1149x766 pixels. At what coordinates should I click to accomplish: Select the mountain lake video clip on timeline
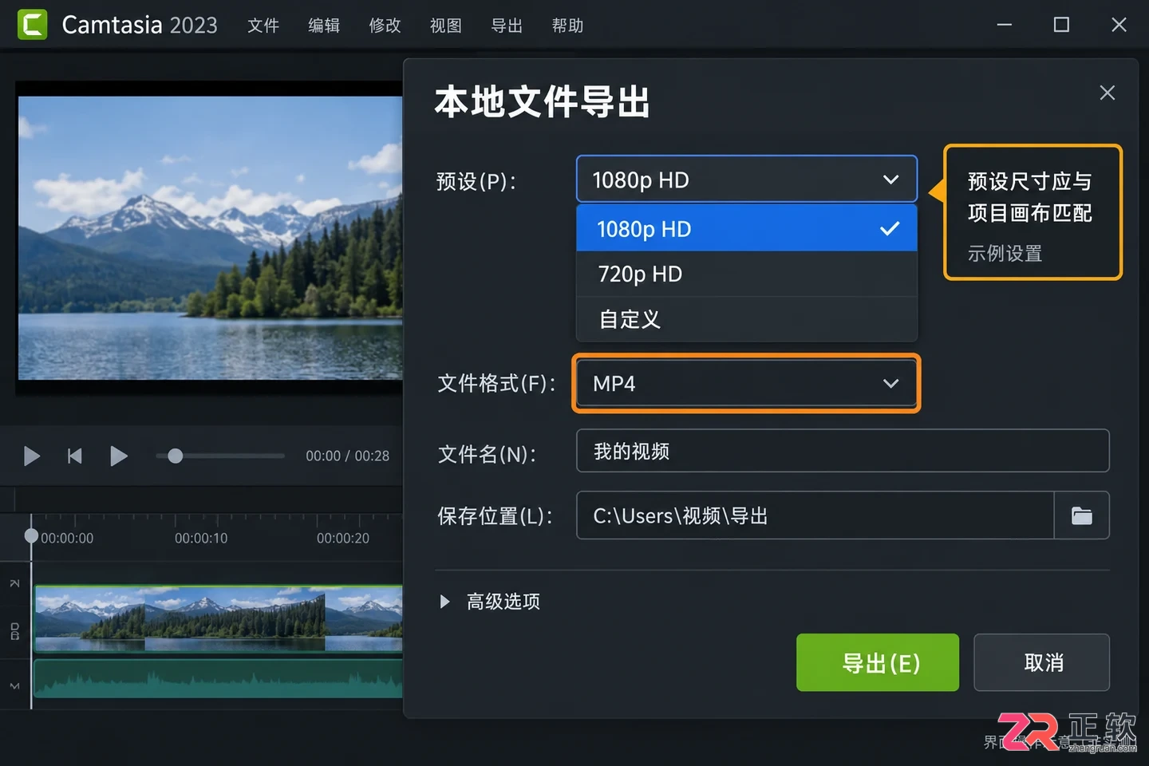pyautogui.click(x=219, y=619)
